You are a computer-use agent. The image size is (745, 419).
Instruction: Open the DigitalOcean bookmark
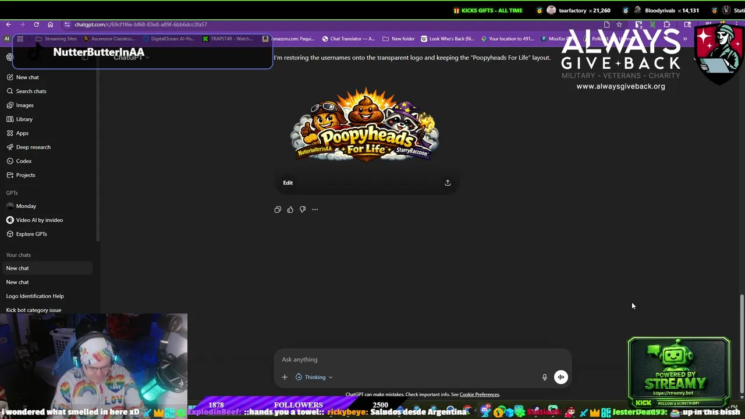point(169,39)
